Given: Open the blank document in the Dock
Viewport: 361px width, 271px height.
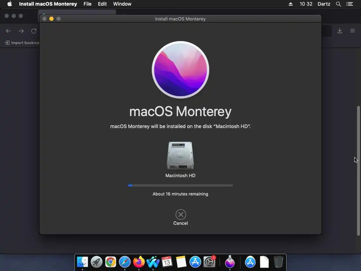Looking at the screenshot, I should click(264, 262).
